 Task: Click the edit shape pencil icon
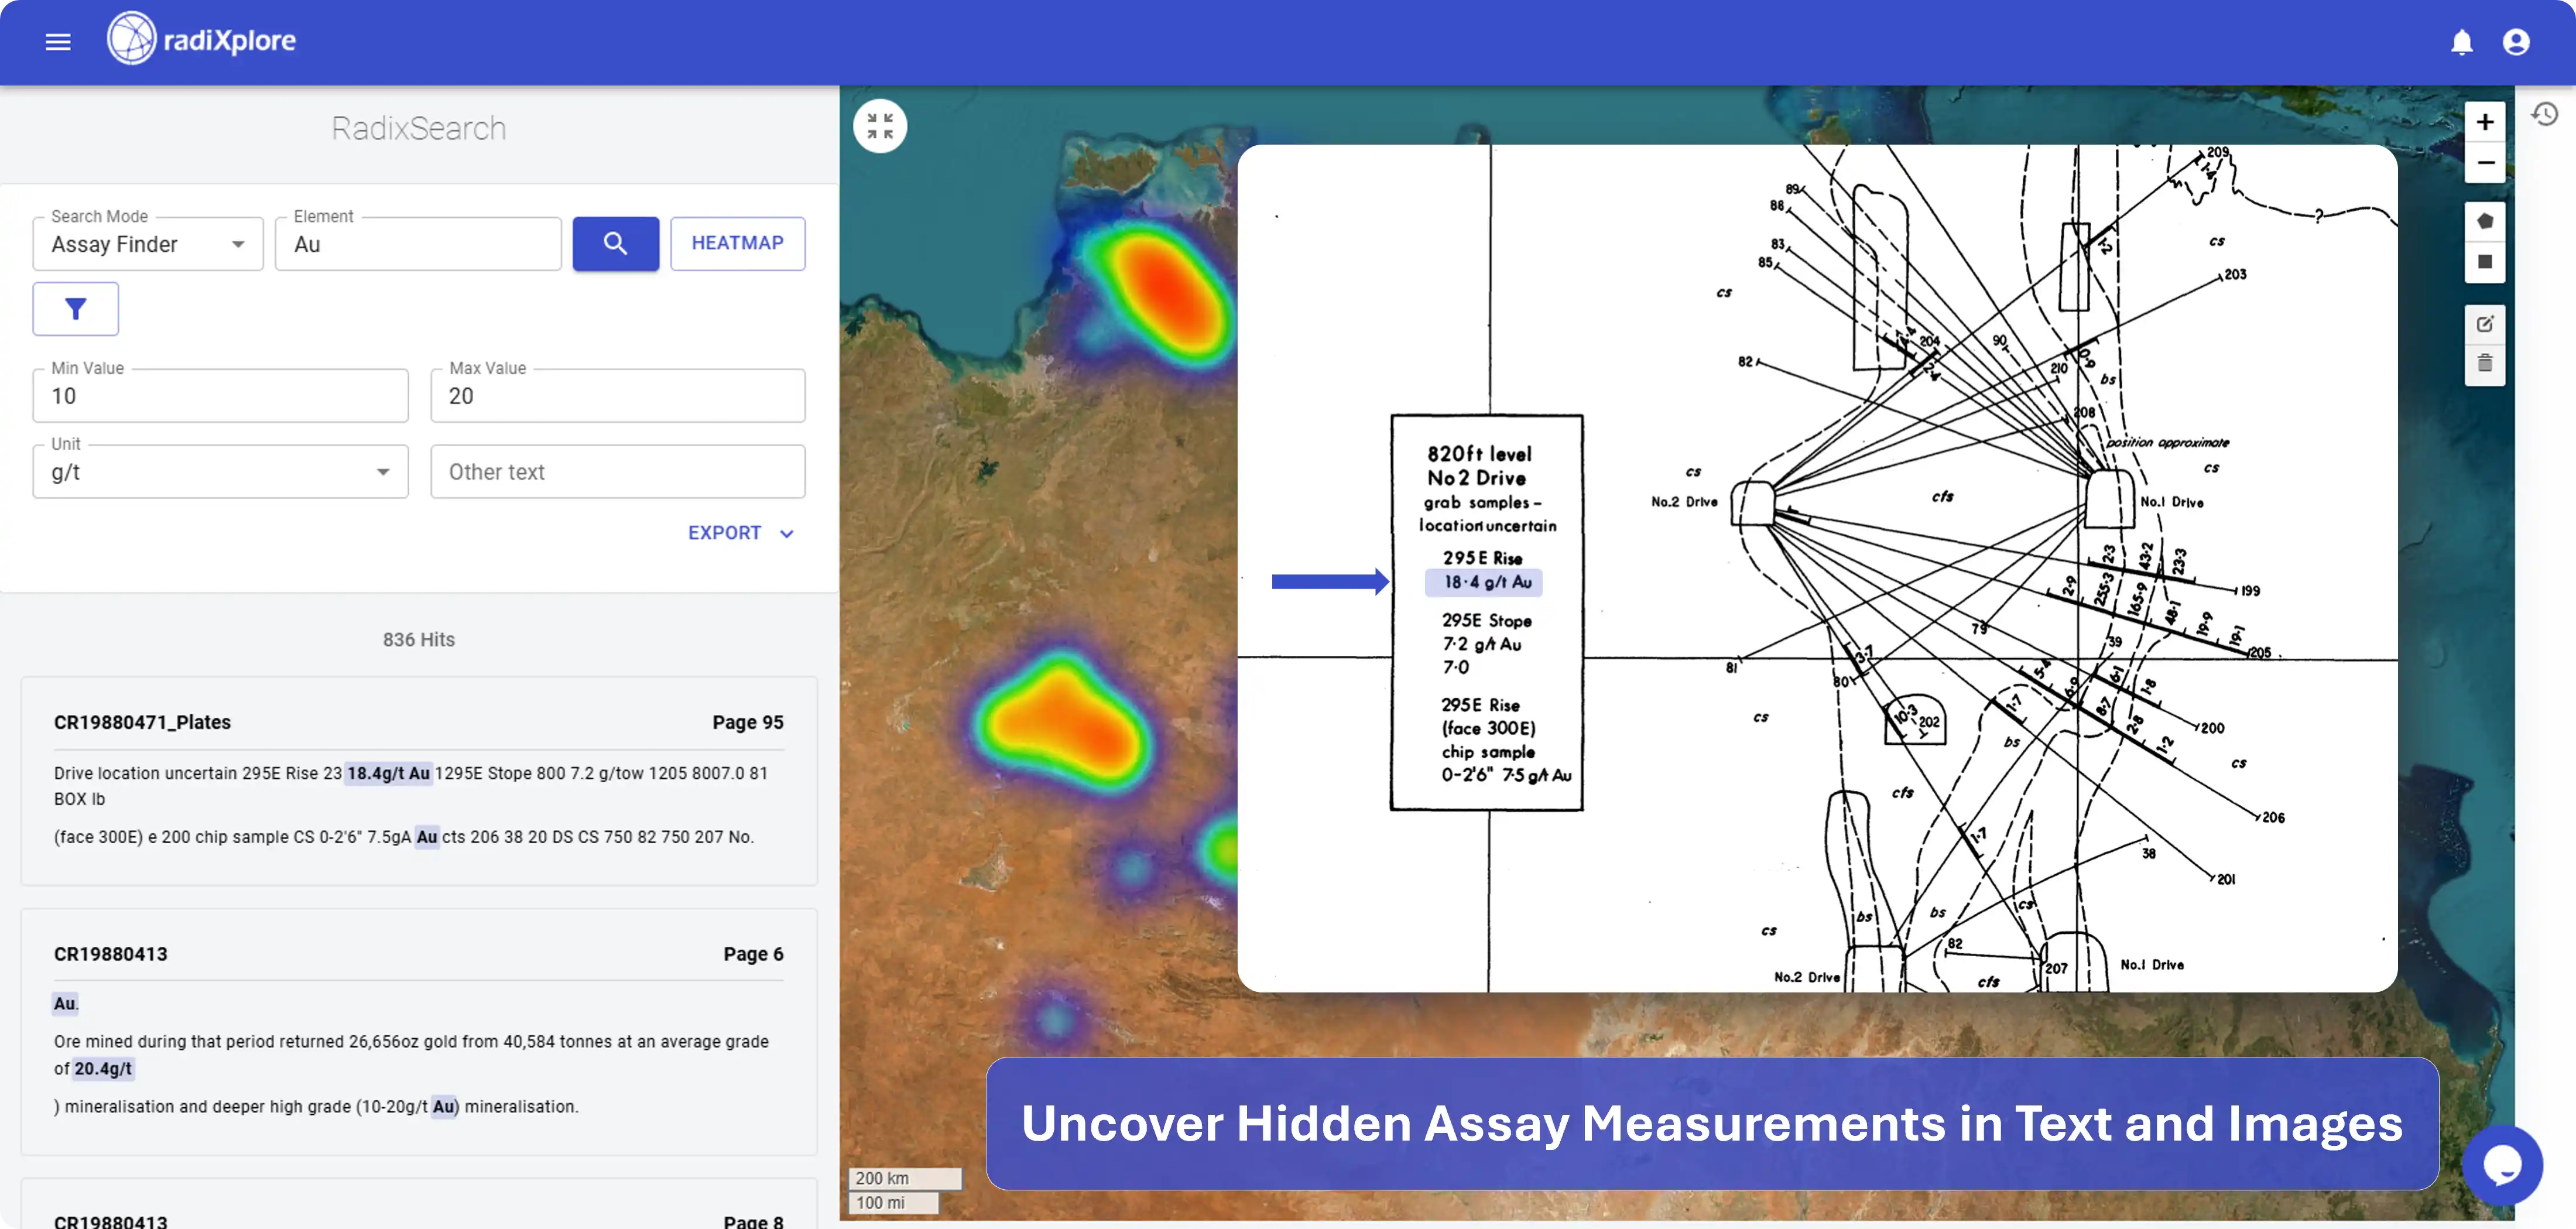2486,323
